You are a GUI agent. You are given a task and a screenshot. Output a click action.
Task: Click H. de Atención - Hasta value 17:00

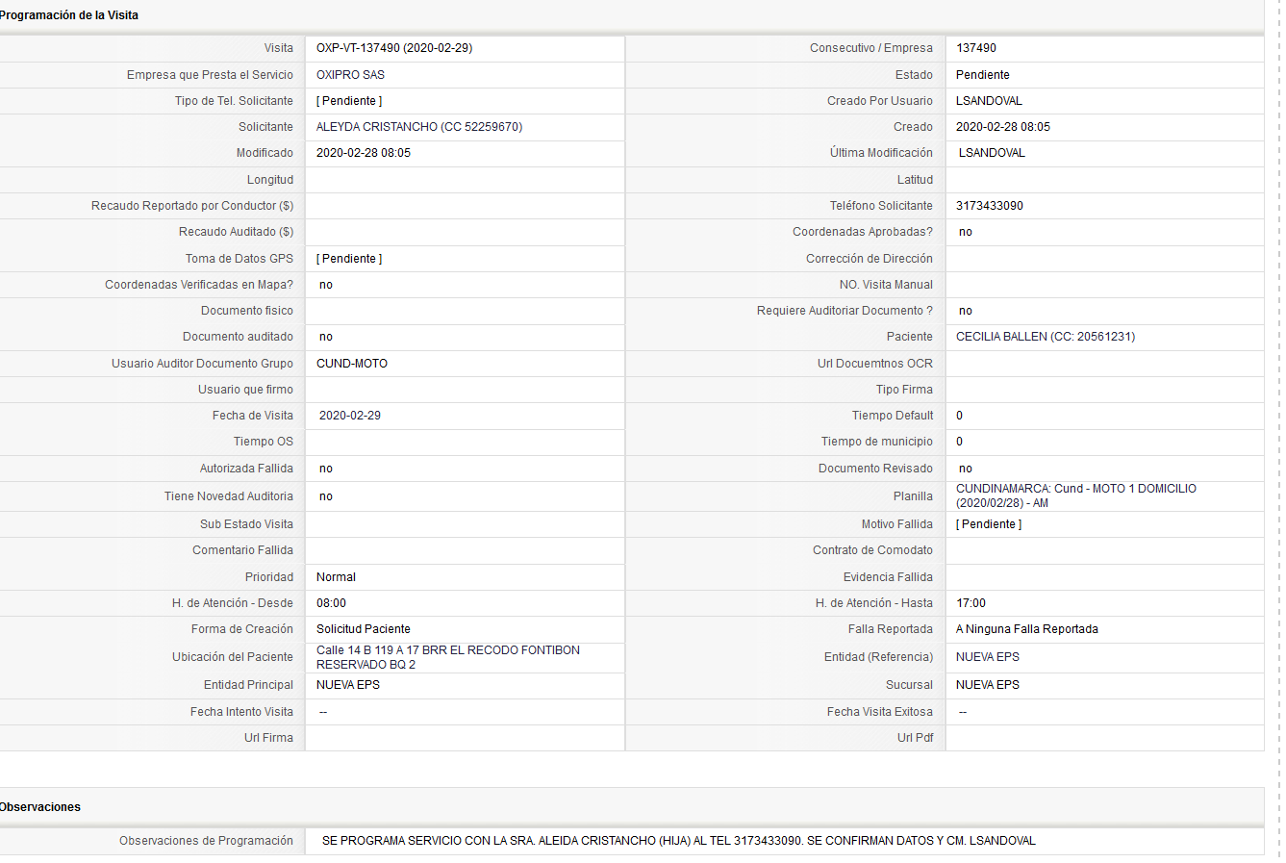[x=971, y=603]
